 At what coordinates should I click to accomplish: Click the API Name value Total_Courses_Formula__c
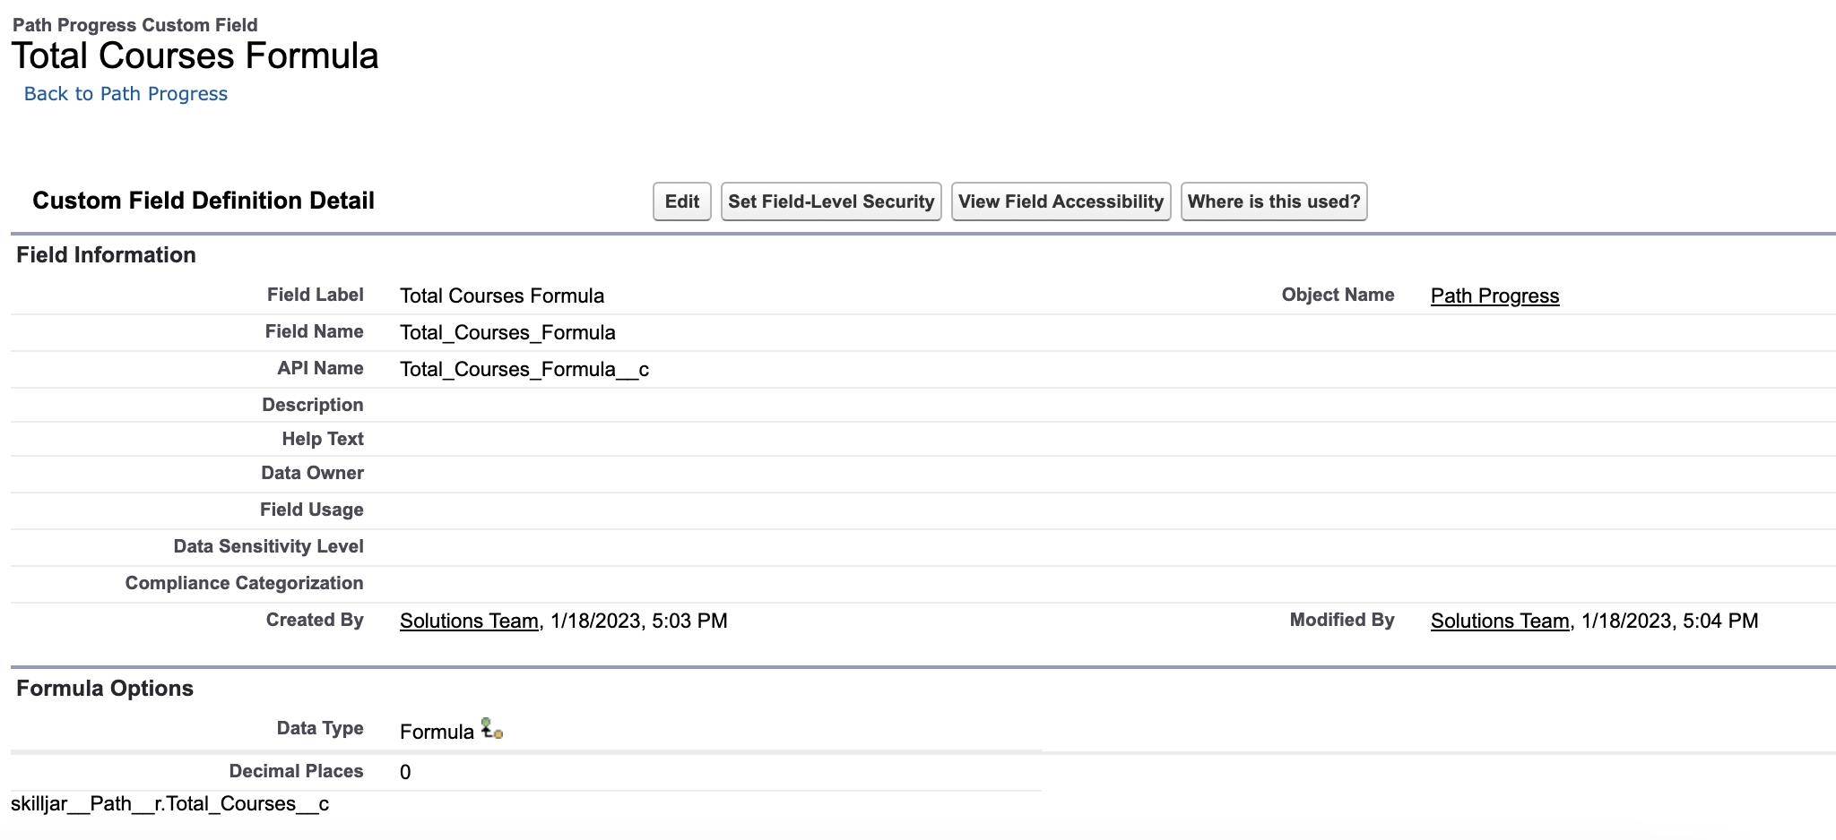[524, 370]
